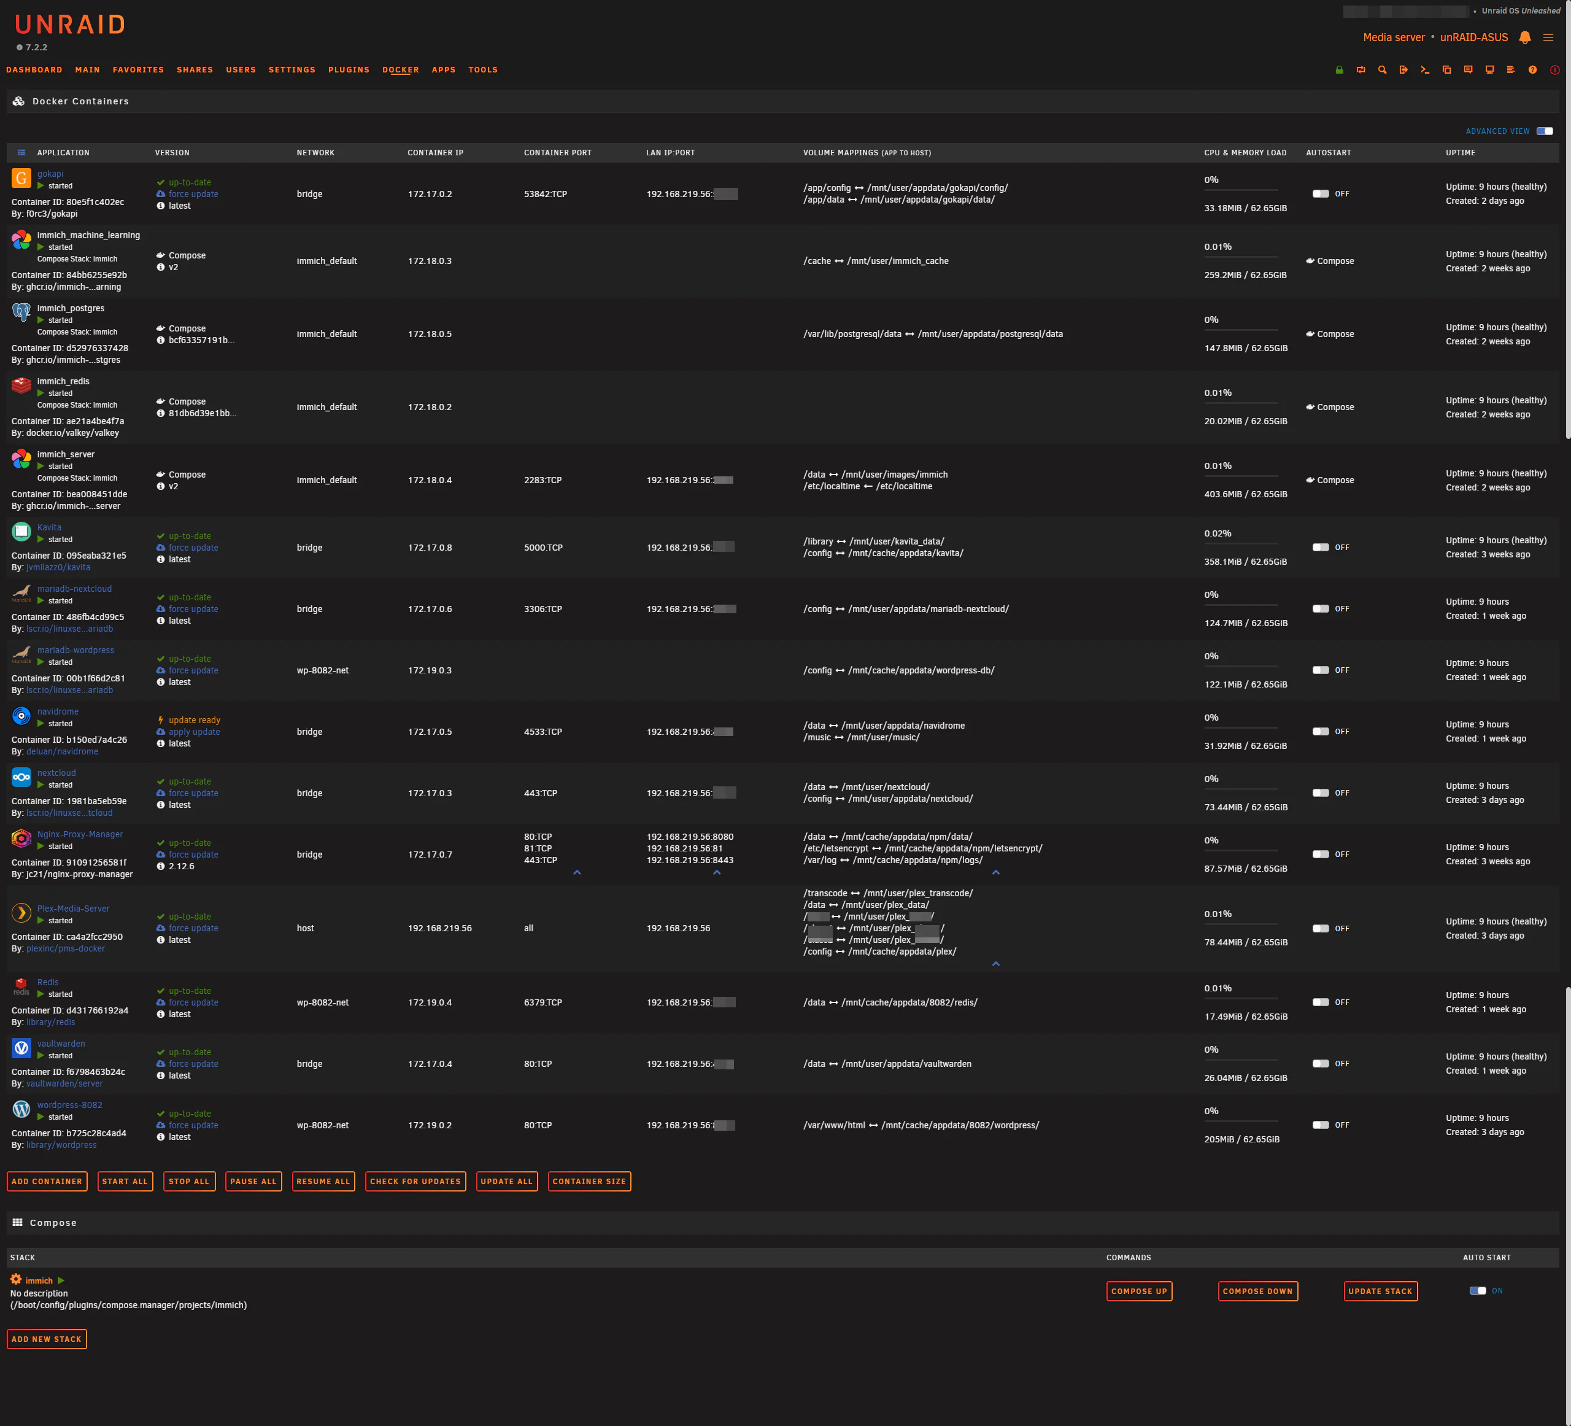The height and width of the screenshot is (1426, 1571).
Task: Disable auto start for immich stack
Action: 1478,1290
